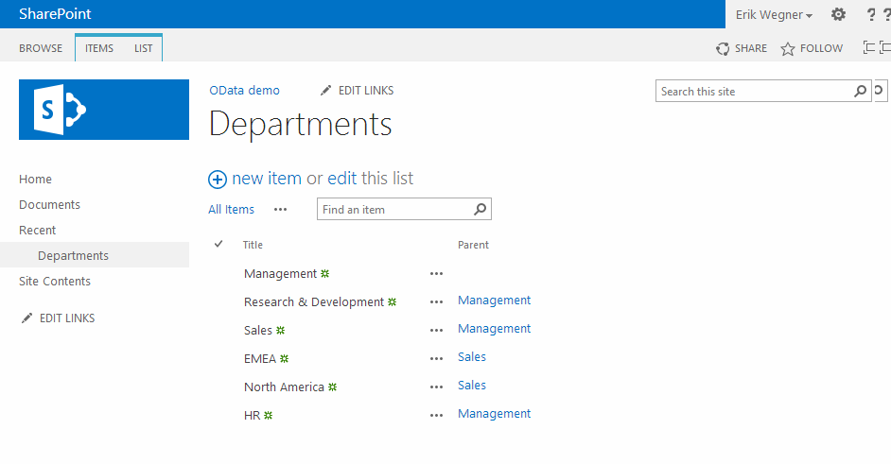This screenshot has width=891, height=464.
Task: Open the ellipsis menu for EMEA row
Action: [x=436, y=359]
